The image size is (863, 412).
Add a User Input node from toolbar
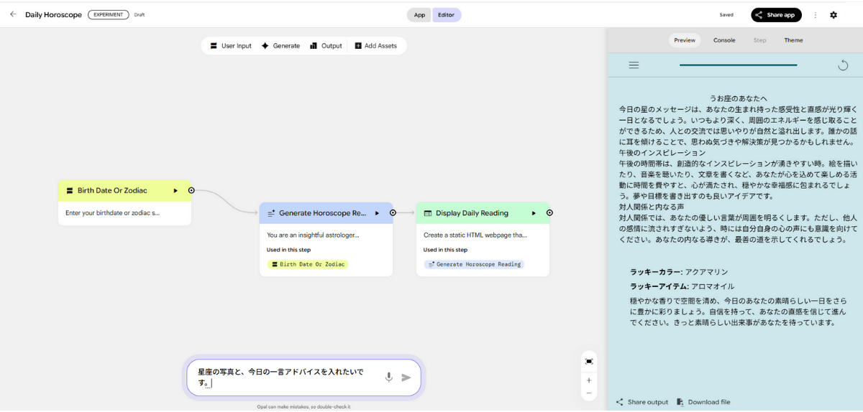click(231, 46)
